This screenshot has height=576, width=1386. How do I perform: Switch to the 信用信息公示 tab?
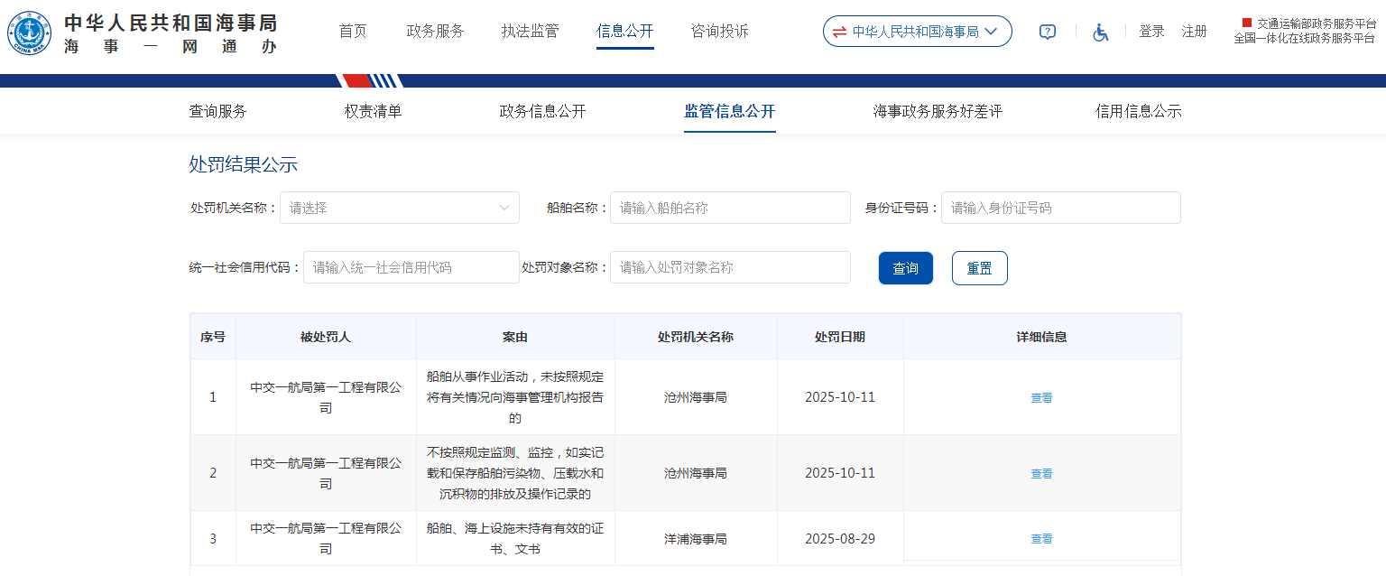pos(1138,112)
